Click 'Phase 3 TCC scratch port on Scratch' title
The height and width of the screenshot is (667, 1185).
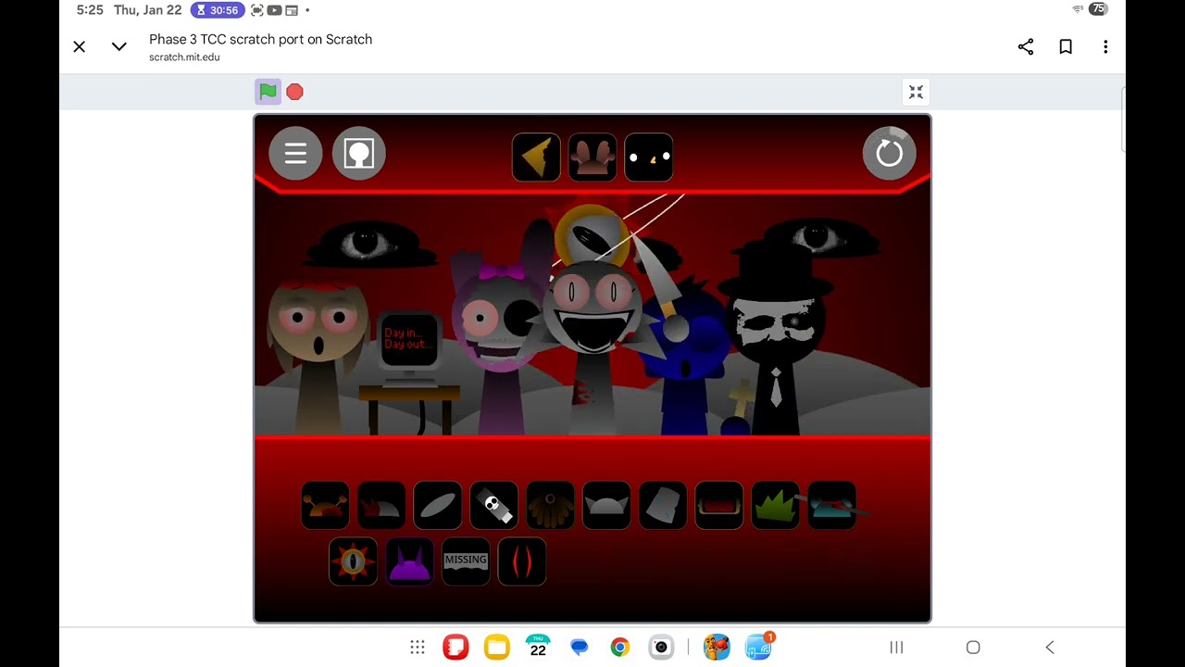pos(260,39)
